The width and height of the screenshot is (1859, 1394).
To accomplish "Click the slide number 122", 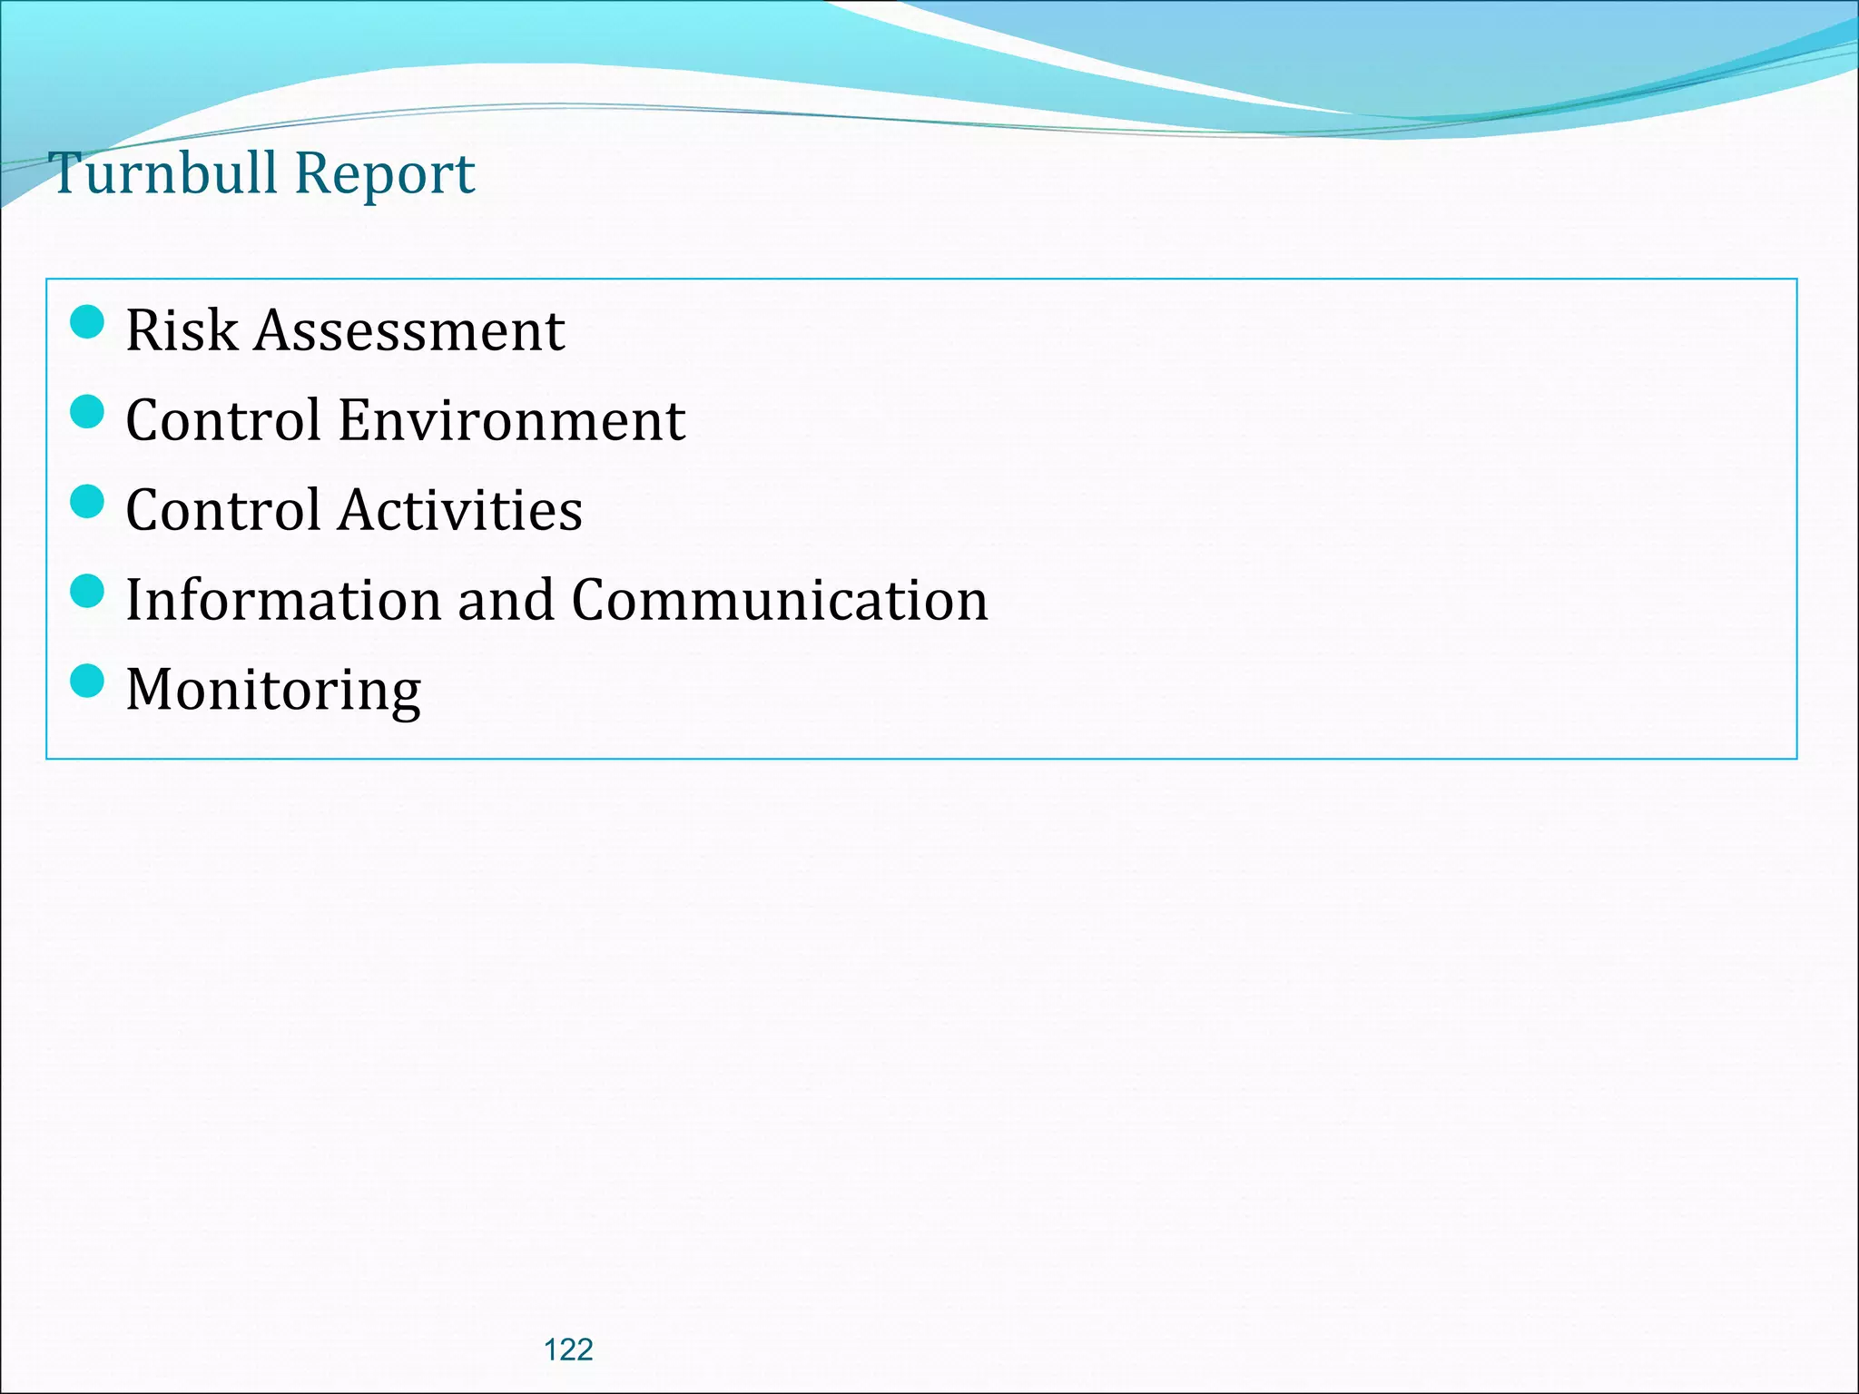I will pyautogui.click(x=568, y=1350).
